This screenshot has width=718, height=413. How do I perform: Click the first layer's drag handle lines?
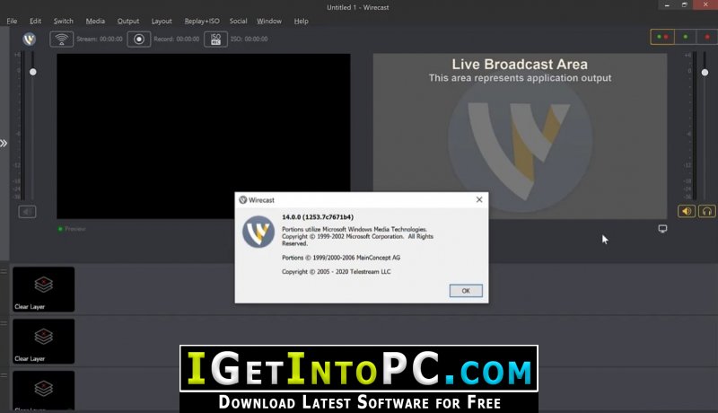pyautogui.click(x=4, y=271)
